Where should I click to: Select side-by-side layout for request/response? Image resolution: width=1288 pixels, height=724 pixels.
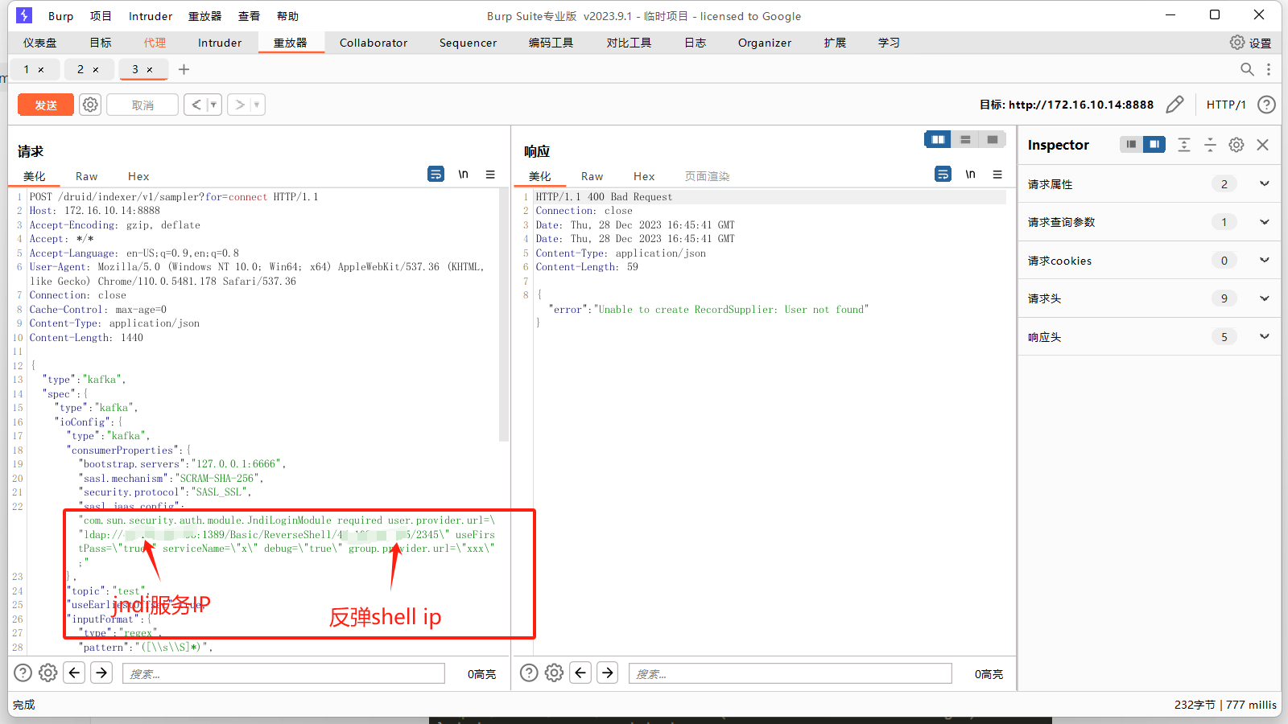(938, 140)
